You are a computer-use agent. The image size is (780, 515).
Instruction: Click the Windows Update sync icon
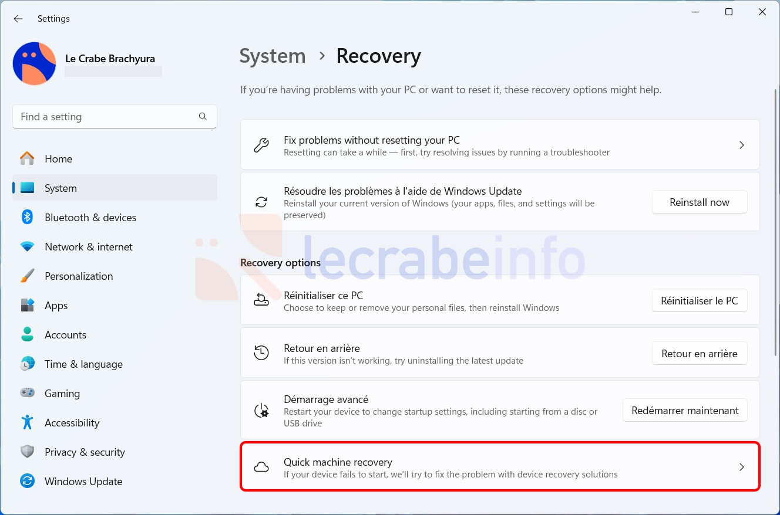pyautogui.click(x=27, y=481)
